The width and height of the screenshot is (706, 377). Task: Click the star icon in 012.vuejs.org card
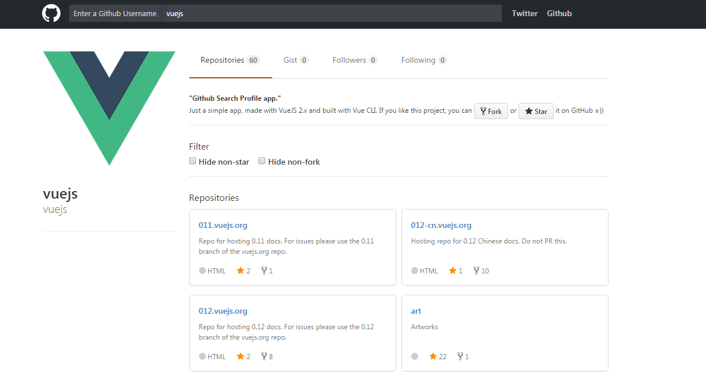coord(241,356)
